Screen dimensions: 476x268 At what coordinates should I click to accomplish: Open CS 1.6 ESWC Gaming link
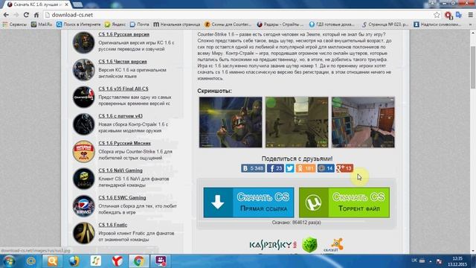(x=122, y=197)
